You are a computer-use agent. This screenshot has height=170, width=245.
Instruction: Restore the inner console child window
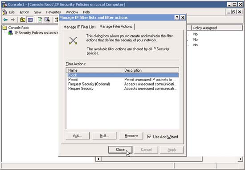pos(234,12)
